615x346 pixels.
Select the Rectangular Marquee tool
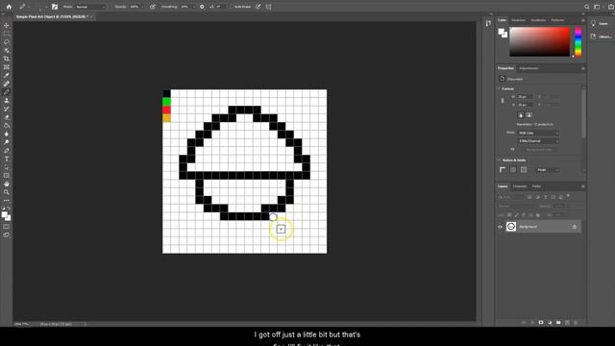[7, 34]
